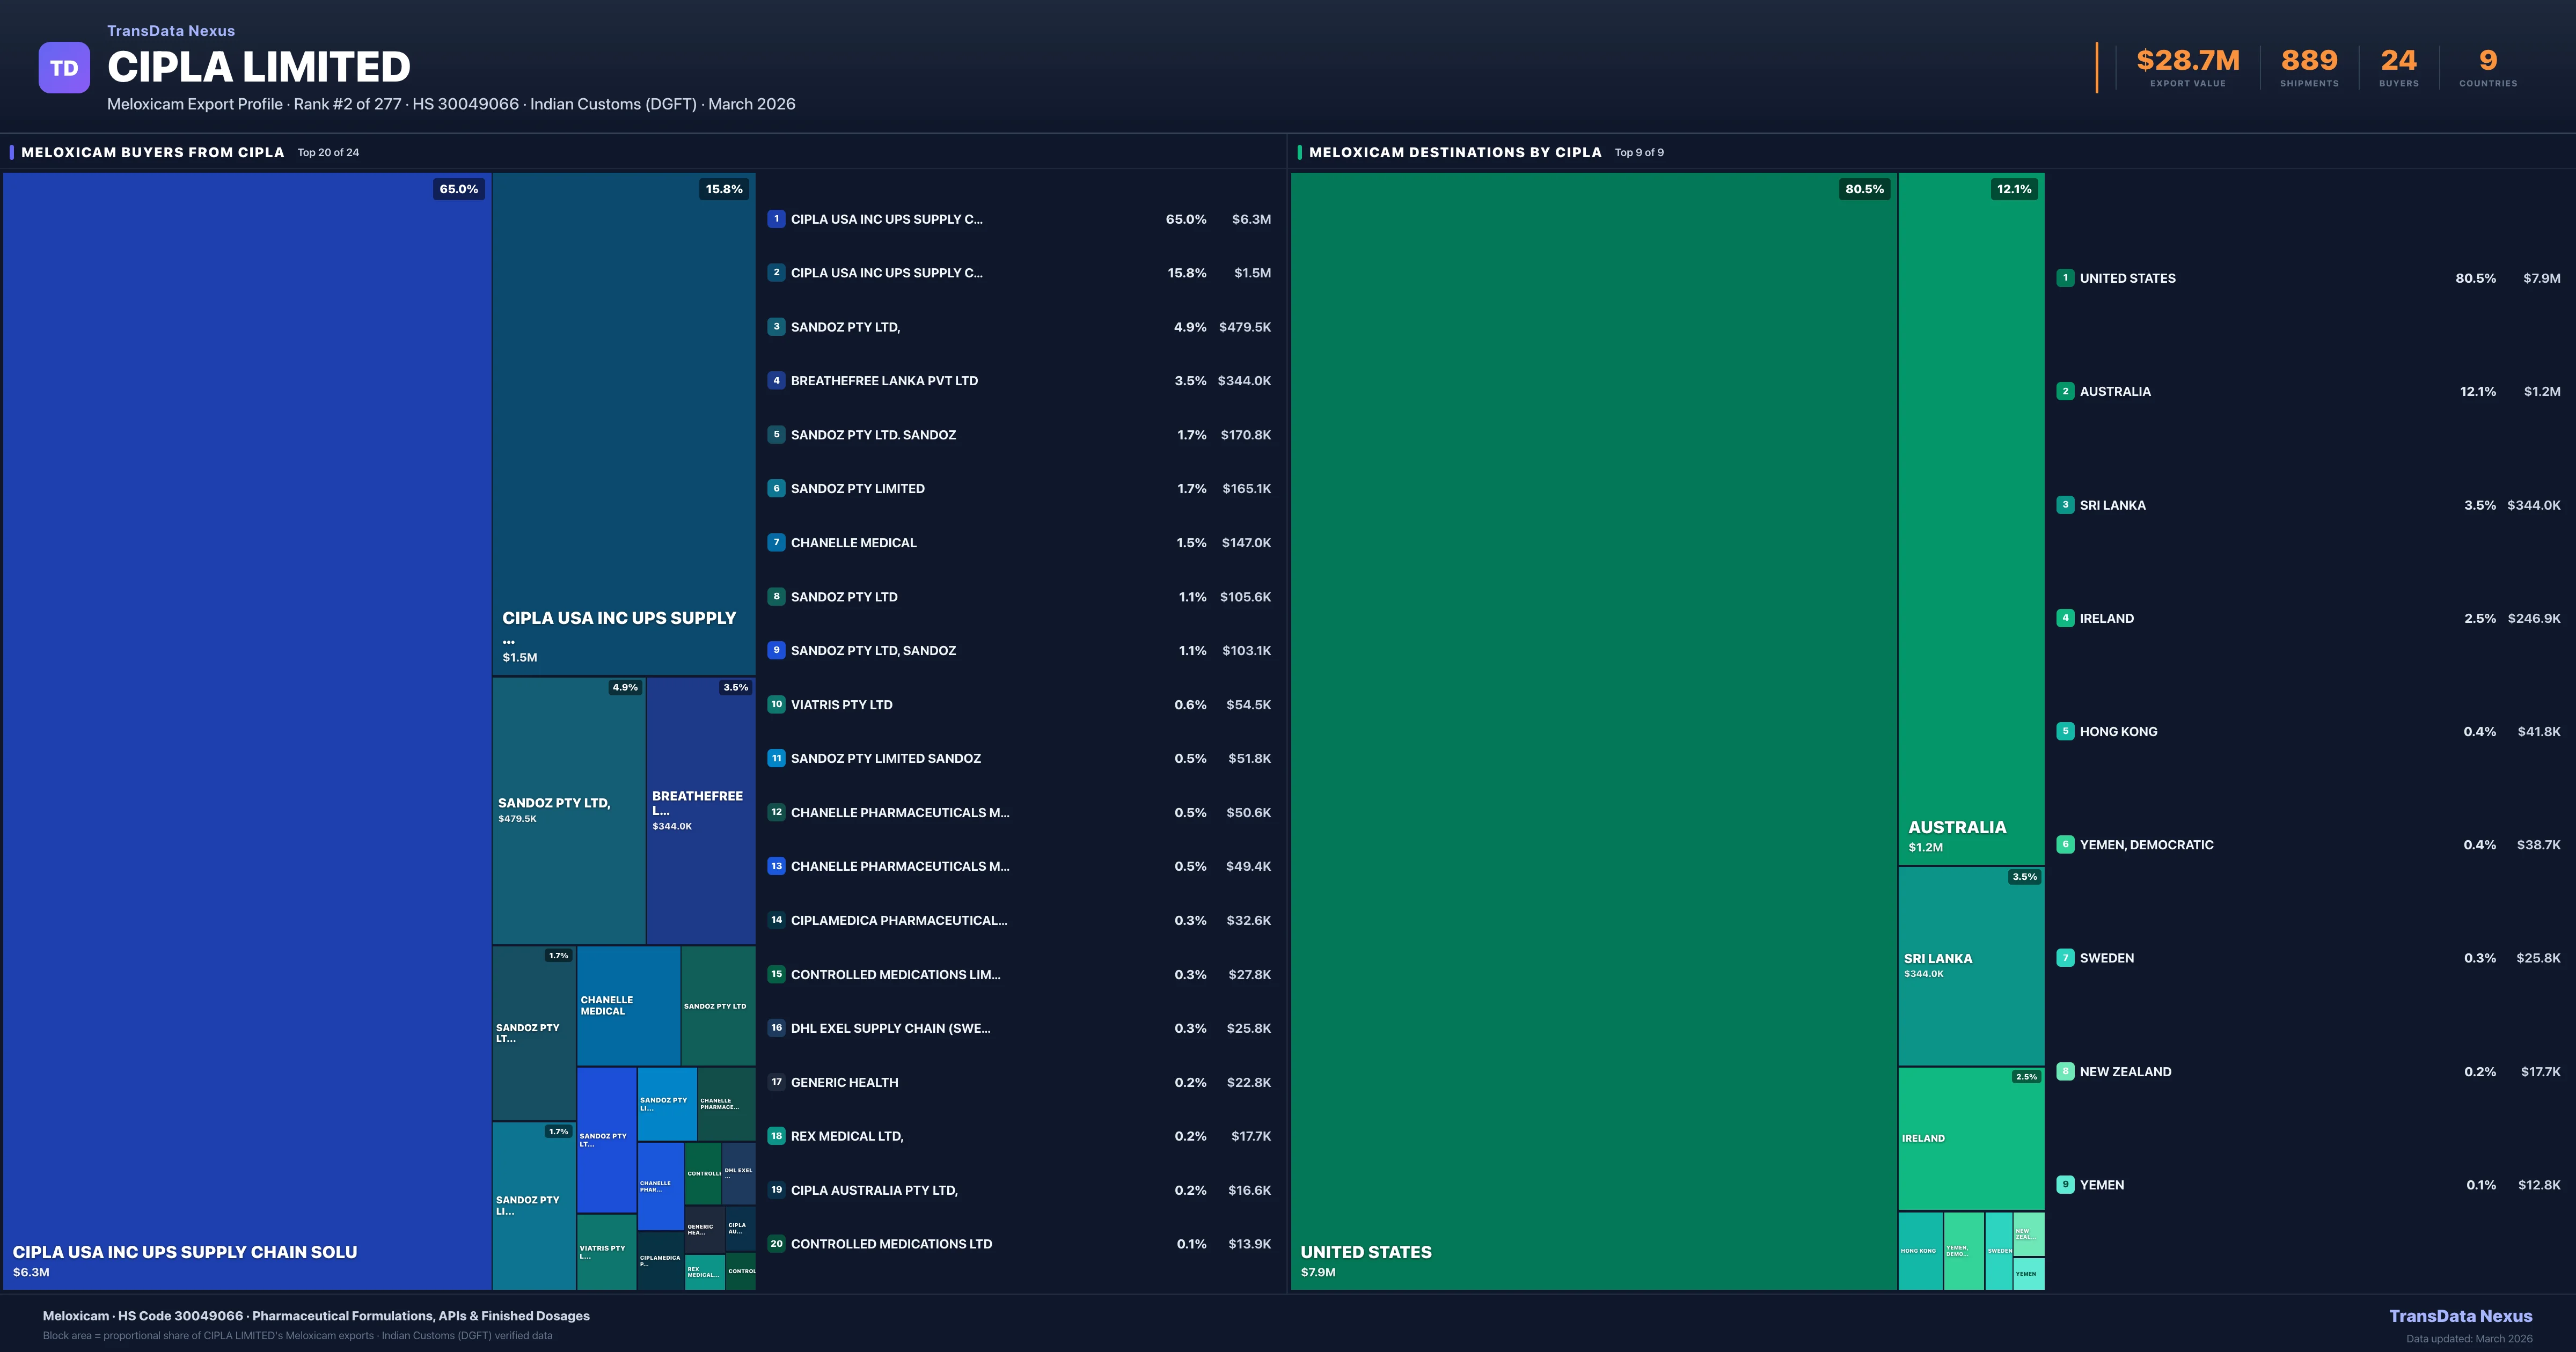Click the TD logo icon
The image size is (2576, 1352).
[x=64, y=68]
